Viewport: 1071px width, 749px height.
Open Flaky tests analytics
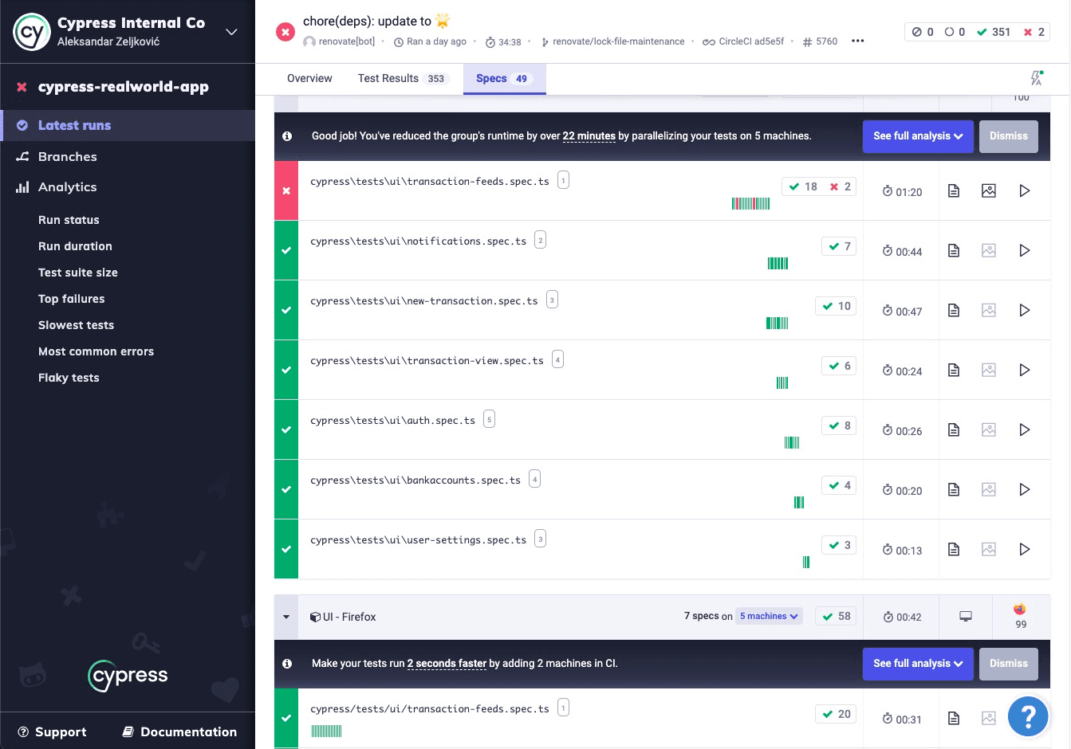[x=69, y=378]
